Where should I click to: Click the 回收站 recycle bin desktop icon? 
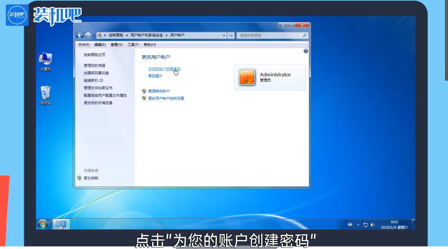pyautogui.click(x=46, y=95)
